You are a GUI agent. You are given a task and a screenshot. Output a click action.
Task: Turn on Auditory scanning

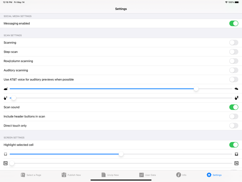(x=234, y=70)
